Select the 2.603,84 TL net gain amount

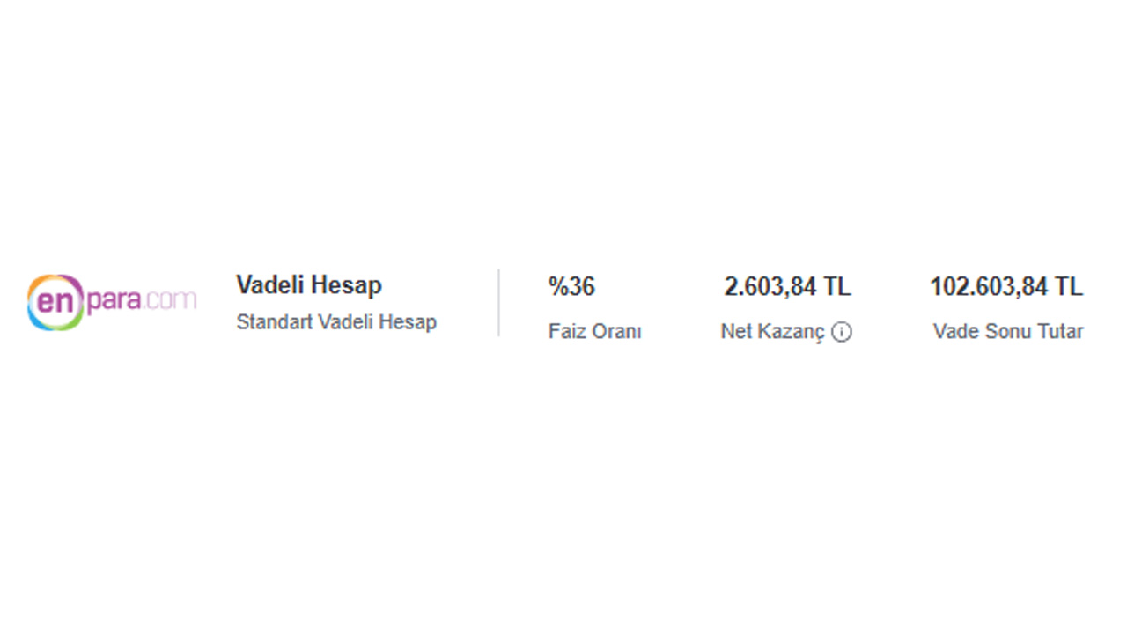click(787, 287)
